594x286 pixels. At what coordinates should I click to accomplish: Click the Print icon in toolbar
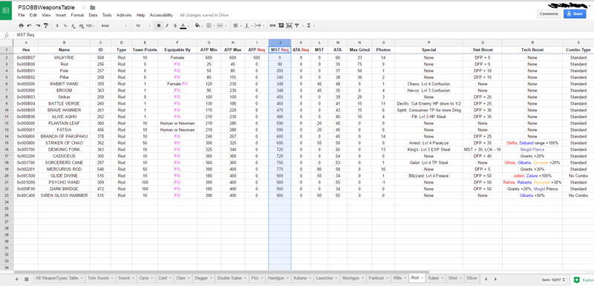[x=22, y=26]
